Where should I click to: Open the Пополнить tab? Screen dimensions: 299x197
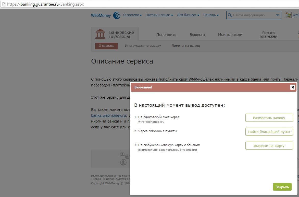click(166, 35)
